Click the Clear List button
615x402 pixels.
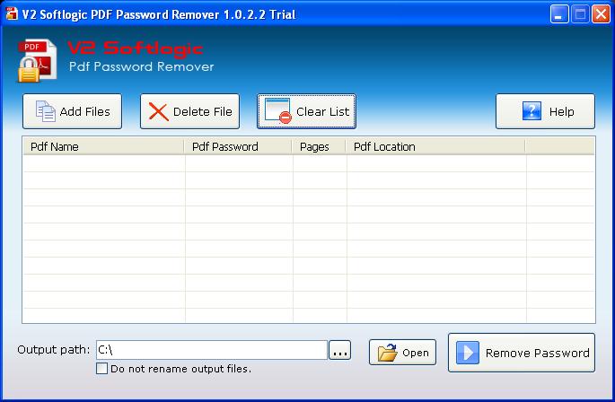tap(307, 111)
